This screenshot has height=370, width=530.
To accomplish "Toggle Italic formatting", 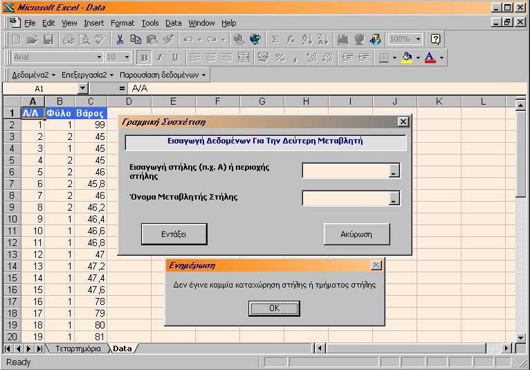I will pyautogui.click(x=160, y=58).
